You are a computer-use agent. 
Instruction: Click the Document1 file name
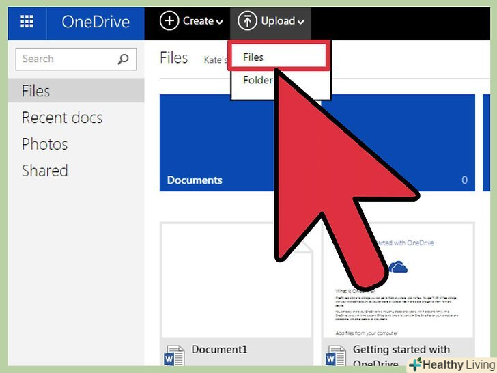[x=219, y=350]
